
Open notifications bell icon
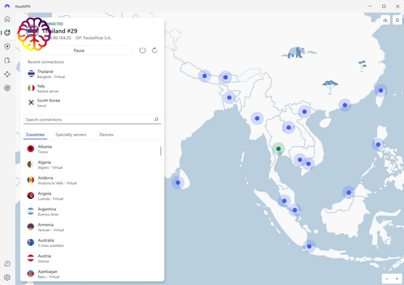coord(397,20)
